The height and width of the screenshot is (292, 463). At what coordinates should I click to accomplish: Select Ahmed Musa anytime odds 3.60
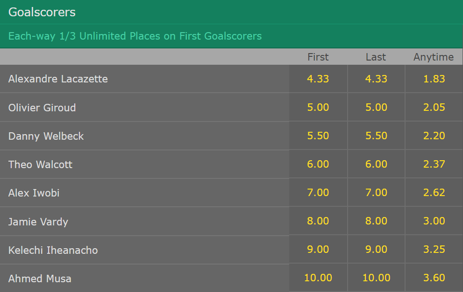point(434,278)
